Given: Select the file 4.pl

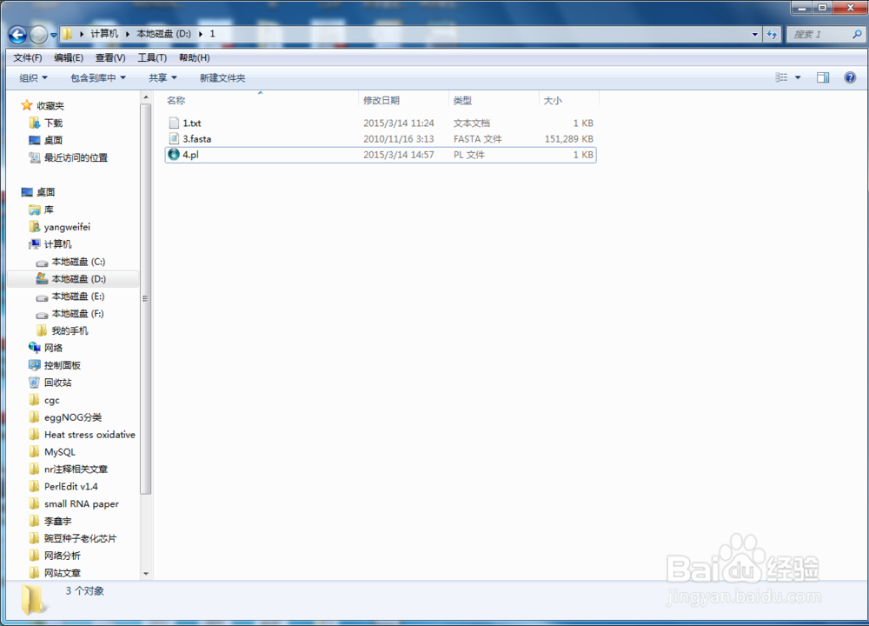Looking at the screenshot, I should pyautogui.click(x=381, y=155).
